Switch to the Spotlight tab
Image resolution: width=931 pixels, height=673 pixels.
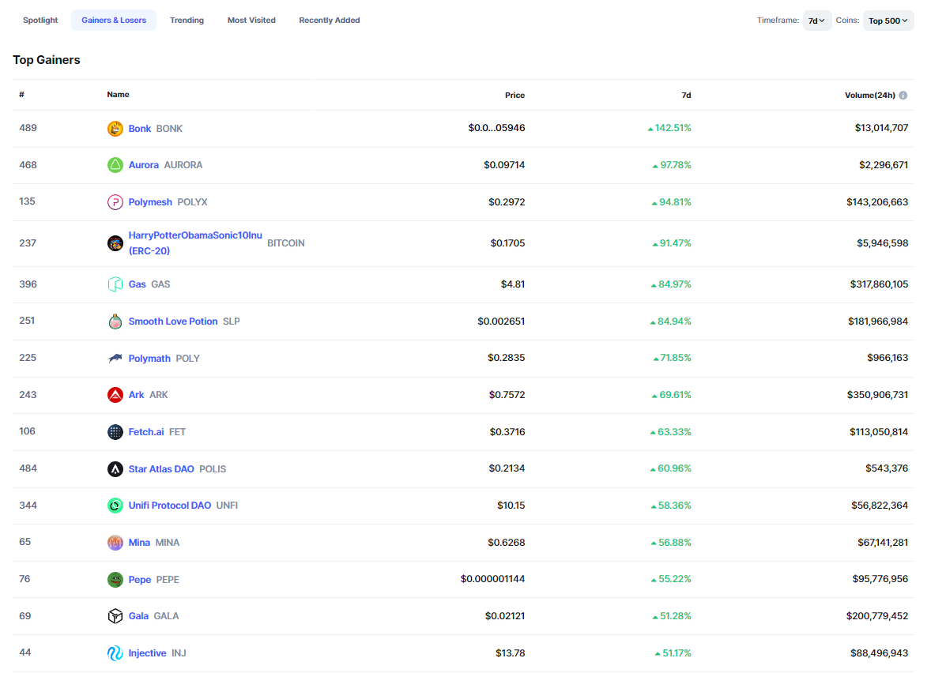click(40, 21)
